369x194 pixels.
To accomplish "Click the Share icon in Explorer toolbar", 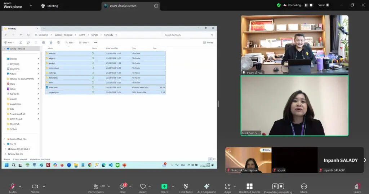I will [x=51, y=42].
